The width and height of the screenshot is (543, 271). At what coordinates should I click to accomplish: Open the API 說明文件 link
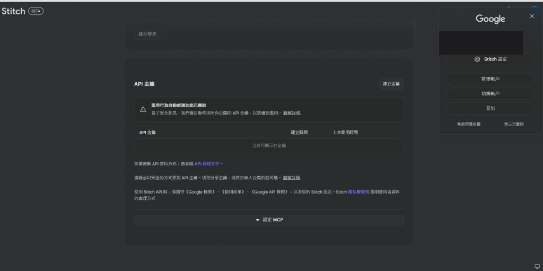207,163
